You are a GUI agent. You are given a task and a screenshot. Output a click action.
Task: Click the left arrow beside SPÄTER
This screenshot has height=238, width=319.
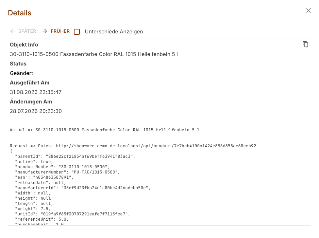(x=12, y=31)
